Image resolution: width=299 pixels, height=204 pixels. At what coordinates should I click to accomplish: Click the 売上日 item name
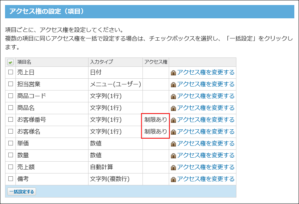[26, 72]
